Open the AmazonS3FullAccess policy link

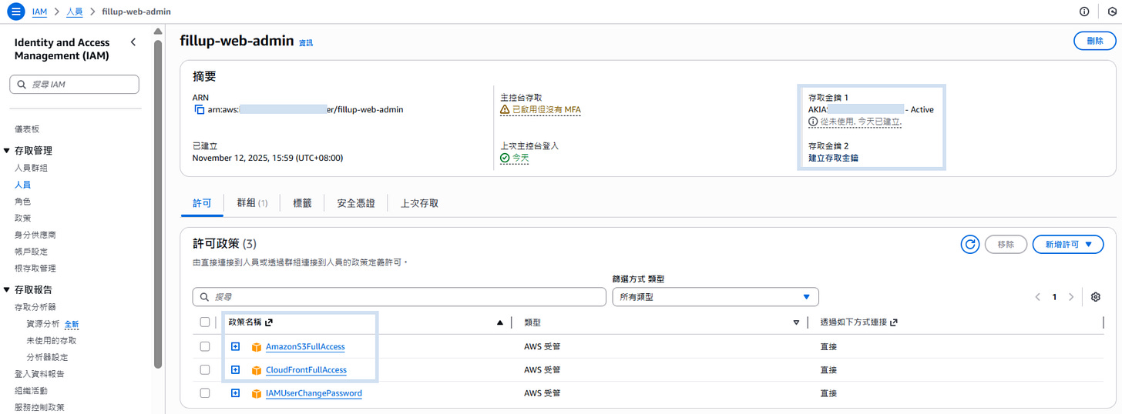point(305,347)
